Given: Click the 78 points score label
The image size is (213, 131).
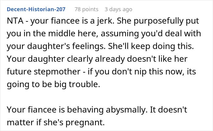Looking at the screenshot, I should pyautogui.click(x=86, y=9).
